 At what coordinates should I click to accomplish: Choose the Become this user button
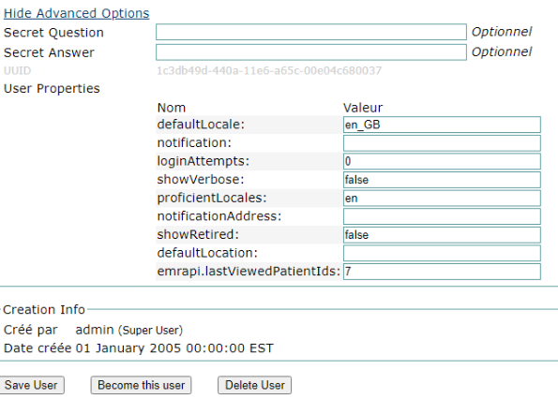pos(141,385)
